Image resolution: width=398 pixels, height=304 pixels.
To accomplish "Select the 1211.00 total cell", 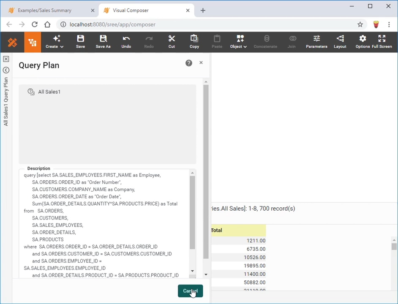I will [x=239, y=241].
